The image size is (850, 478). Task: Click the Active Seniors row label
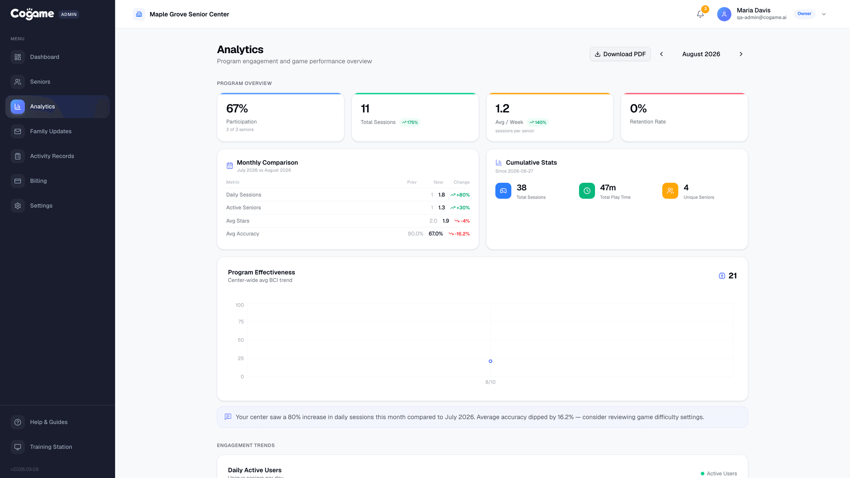click(x=243, y=208)
